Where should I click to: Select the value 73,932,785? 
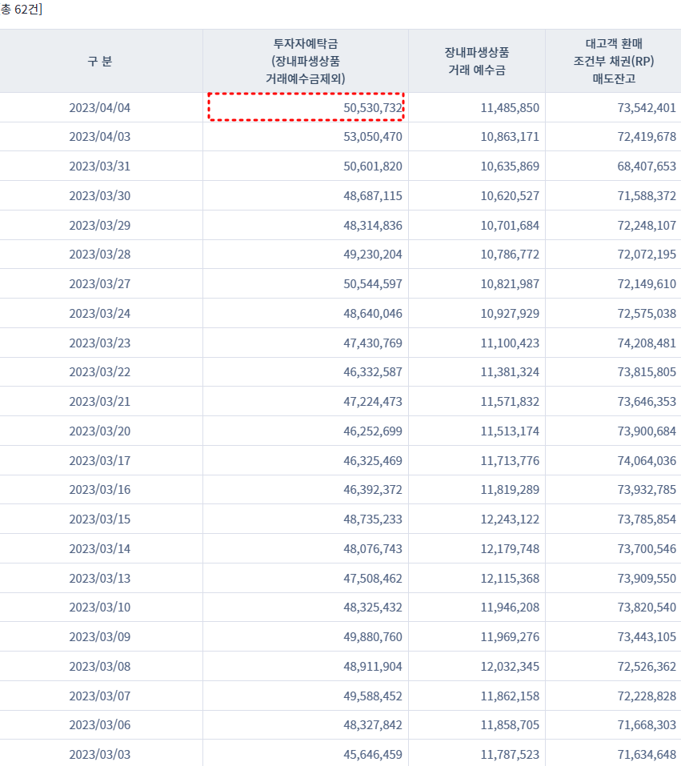(x=647, y=490)
